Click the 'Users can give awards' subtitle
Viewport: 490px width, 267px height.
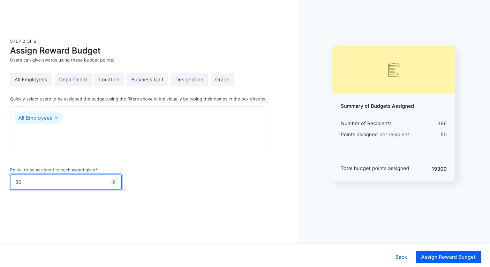(x=62, y=60)
